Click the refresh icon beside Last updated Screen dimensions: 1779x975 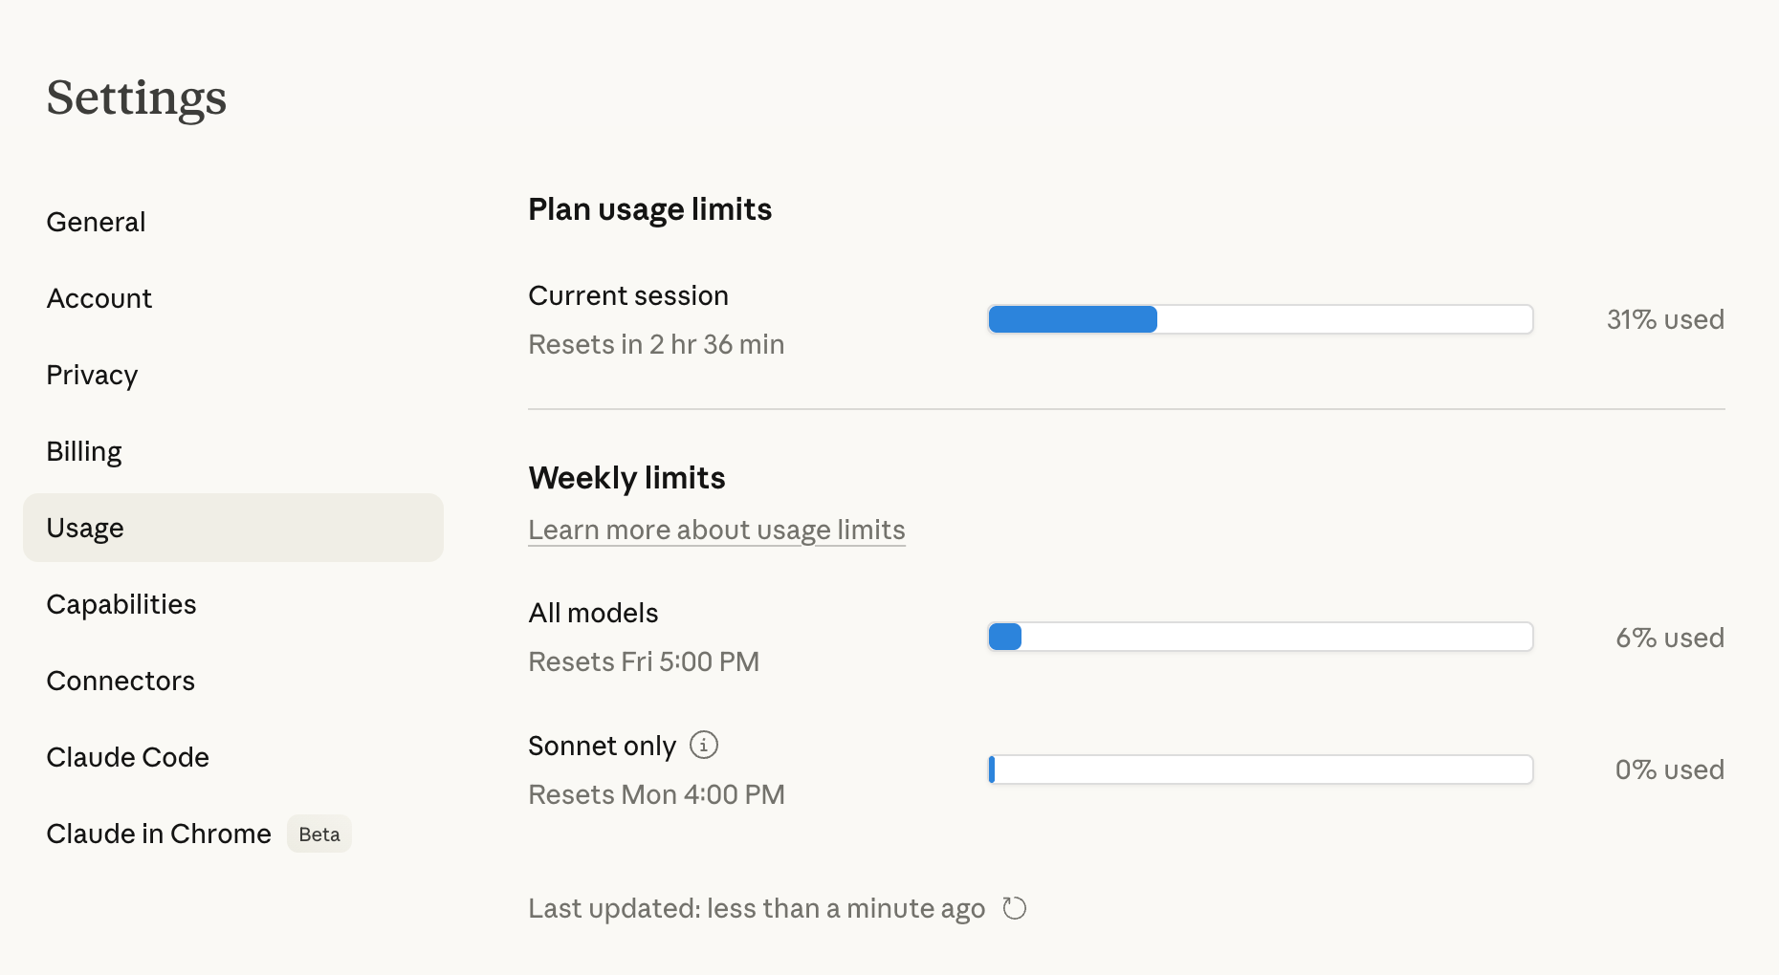[x=1015, y=908]
